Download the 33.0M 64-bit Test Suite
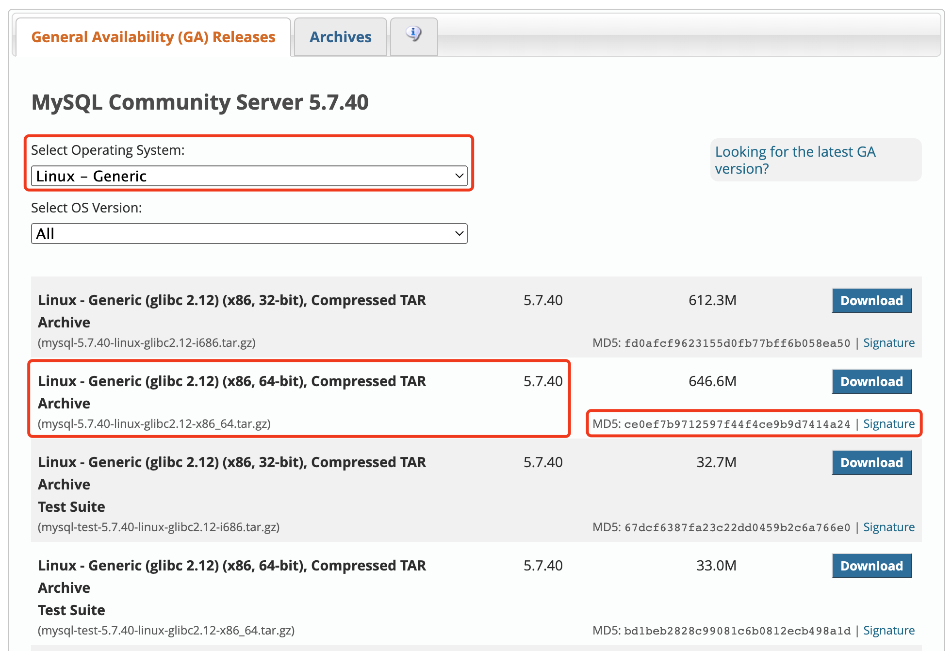Image resolution: width=952 pixels, height=651 pixels. coord(871,566)
